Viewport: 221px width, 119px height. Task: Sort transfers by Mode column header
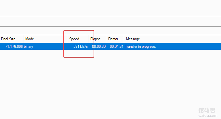point(45,39)
